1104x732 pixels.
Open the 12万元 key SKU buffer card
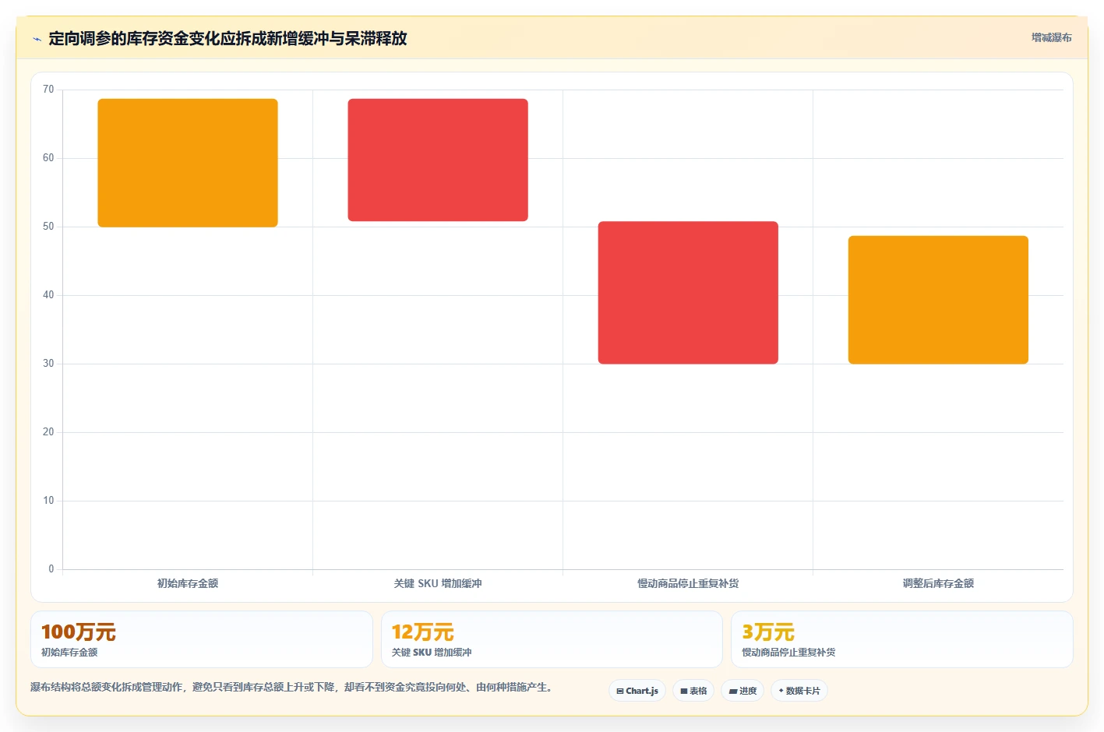tap(552, 639)
